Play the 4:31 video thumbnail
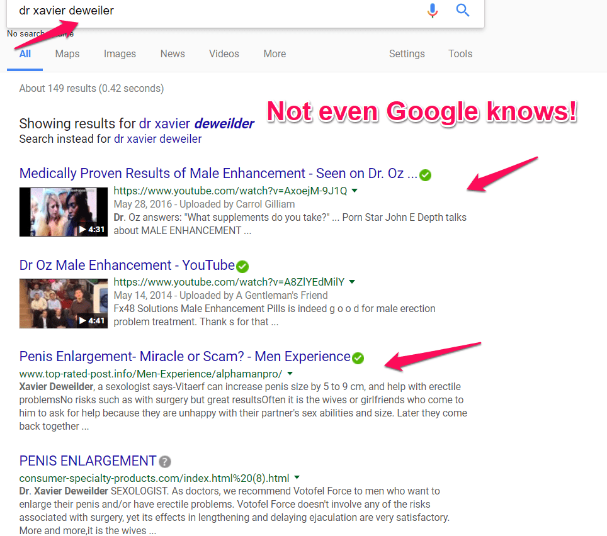 64,212
